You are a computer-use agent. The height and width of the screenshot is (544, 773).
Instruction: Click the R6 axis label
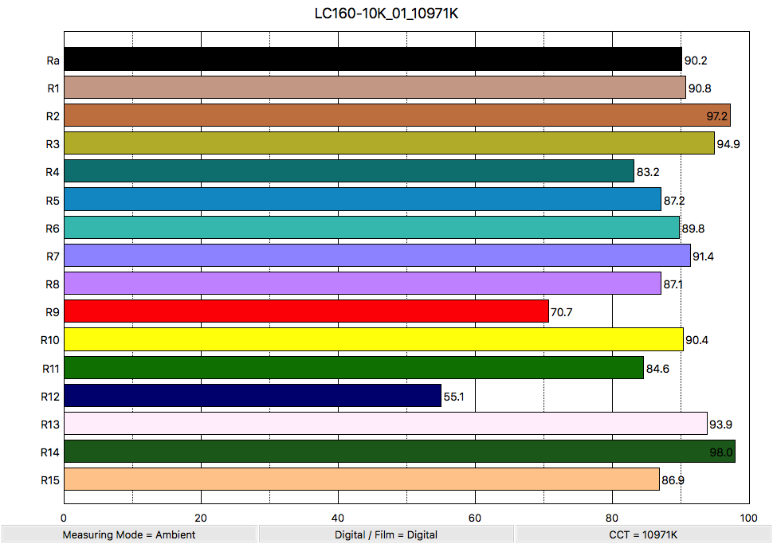click(x=53, y=228)
